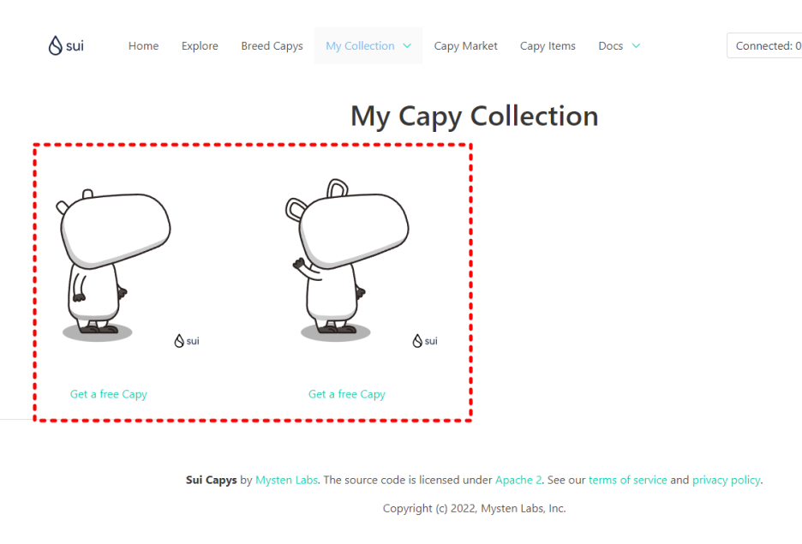Open the Docs menu
802x544 pixels.
pos(619,46)
